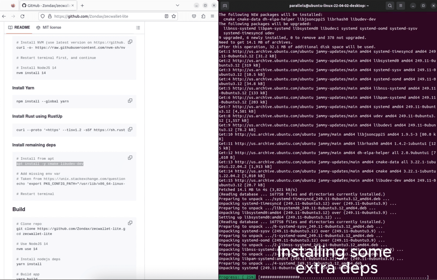This screenshot has width=437, height=280.
Task: Minimize the terminal window
Action: coord(413,5)
